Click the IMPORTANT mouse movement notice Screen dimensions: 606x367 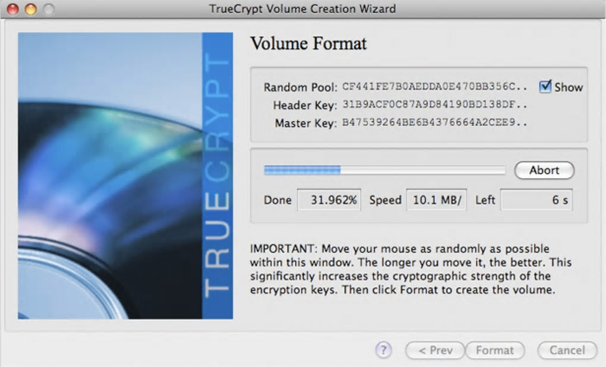411,269
